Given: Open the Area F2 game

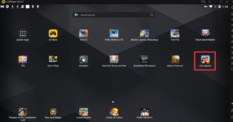Looking at the screenshot, I should click(84, 33).
